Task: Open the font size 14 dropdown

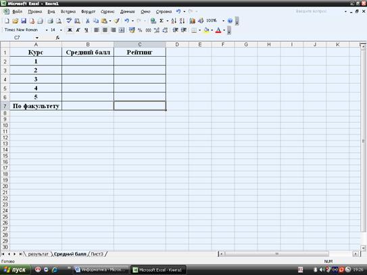Action: 61,30
